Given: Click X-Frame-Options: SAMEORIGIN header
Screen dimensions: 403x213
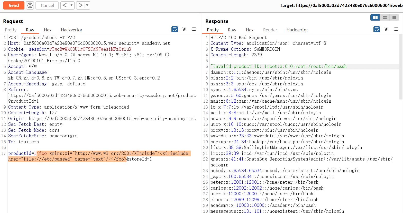Looking at the screenshot, I should pyautogui.click(x=245, y=49).
